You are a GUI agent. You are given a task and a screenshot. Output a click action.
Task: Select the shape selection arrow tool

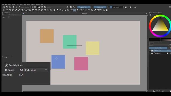pos(4,10)
